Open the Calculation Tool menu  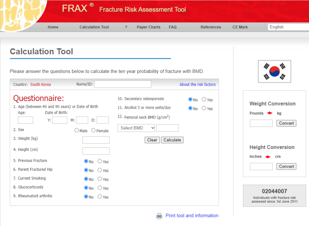click(x=94, y=27)
